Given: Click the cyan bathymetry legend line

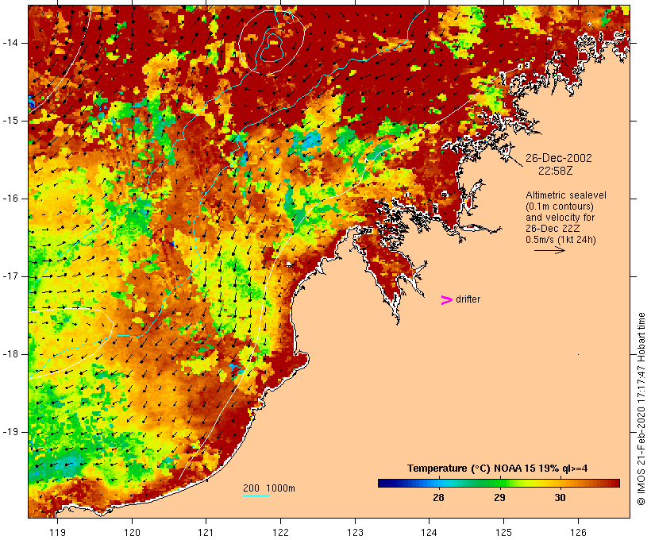Looking at the screenshot, I should pyautogui.click(x=256, y=496).
